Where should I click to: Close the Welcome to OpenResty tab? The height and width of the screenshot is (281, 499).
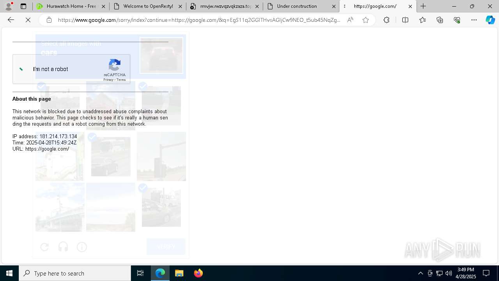180,6
